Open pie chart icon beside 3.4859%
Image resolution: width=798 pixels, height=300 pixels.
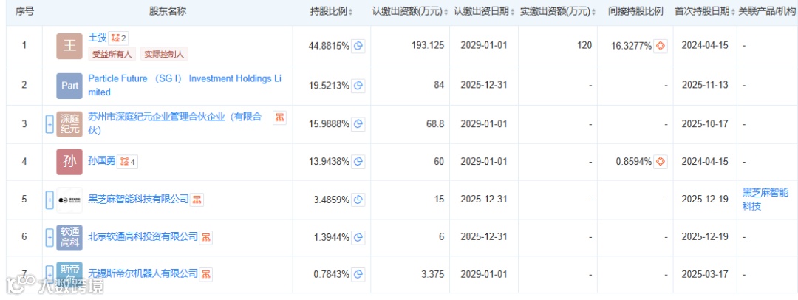(x=359, y=200)
